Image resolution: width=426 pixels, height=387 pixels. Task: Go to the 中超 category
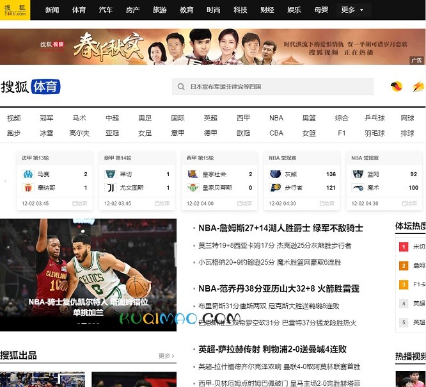coord(112,118)
